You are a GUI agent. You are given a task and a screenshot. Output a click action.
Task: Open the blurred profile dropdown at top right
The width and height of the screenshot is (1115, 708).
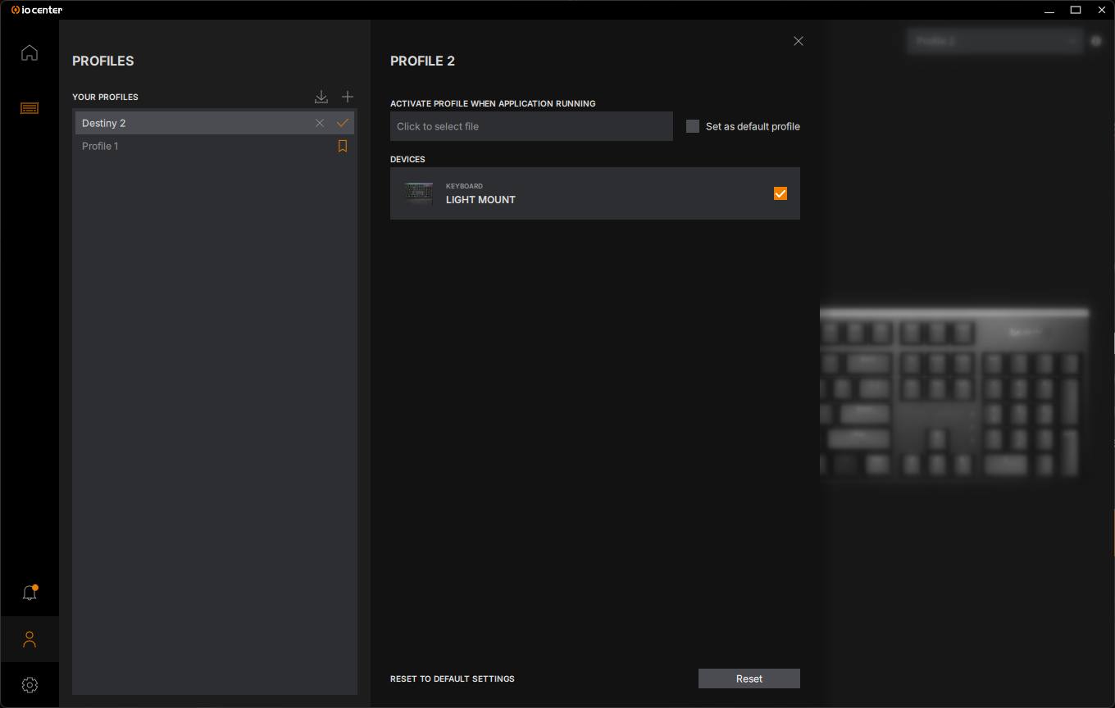click(x=994, y=41)
